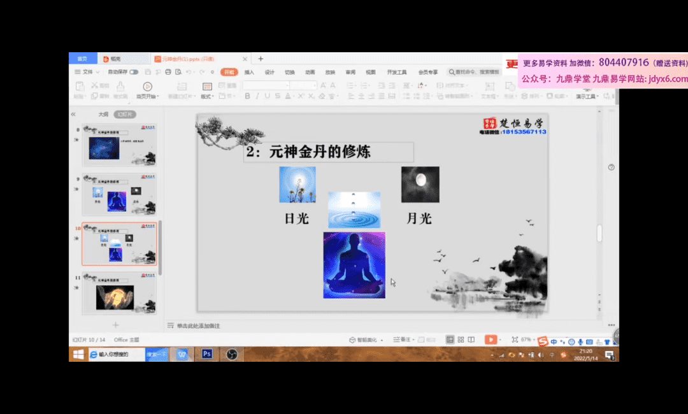Open the 插入 ribbon tab

(x=249, y=72)
